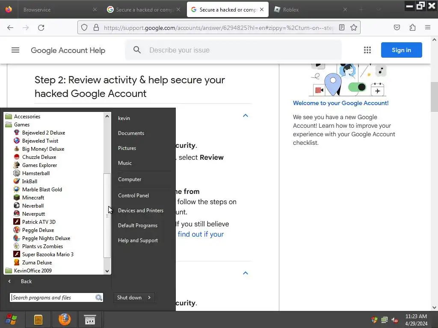Collapse the second help section chevron
The height and width of the screenshot is (328, 438).
click(246, 273)
